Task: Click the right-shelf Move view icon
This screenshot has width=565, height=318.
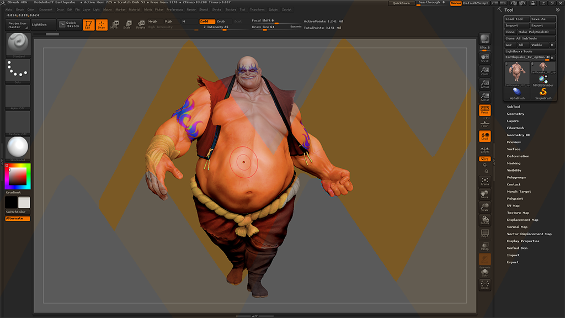Action: coord(484,194)
